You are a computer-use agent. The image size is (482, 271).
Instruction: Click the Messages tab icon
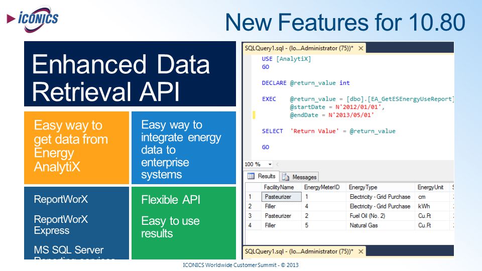286,177
